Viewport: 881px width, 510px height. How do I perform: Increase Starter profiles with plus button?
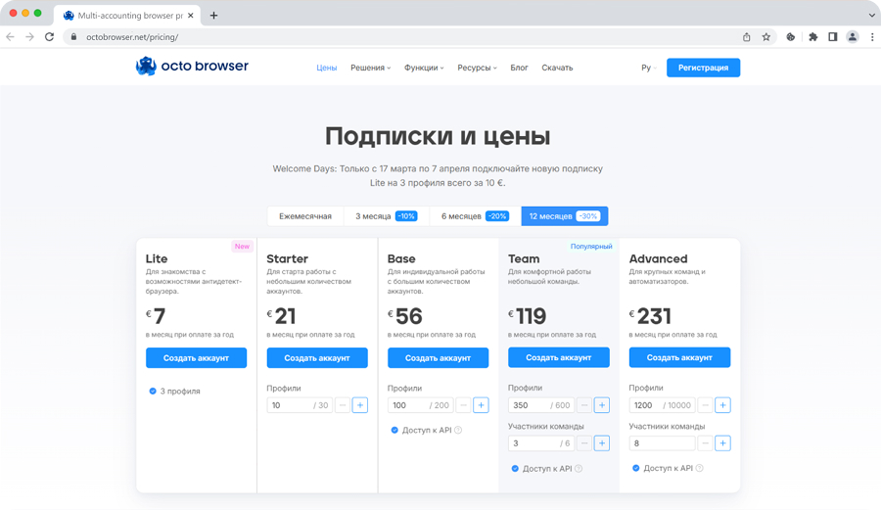pyautogui.click(x=360, y=405)
